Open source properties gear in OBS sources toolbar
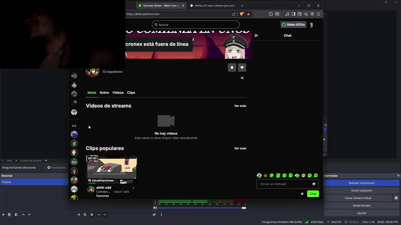Image resolution: width=401 pixels, height=225 pixels. pyautogui.click(x=92, y=215)
